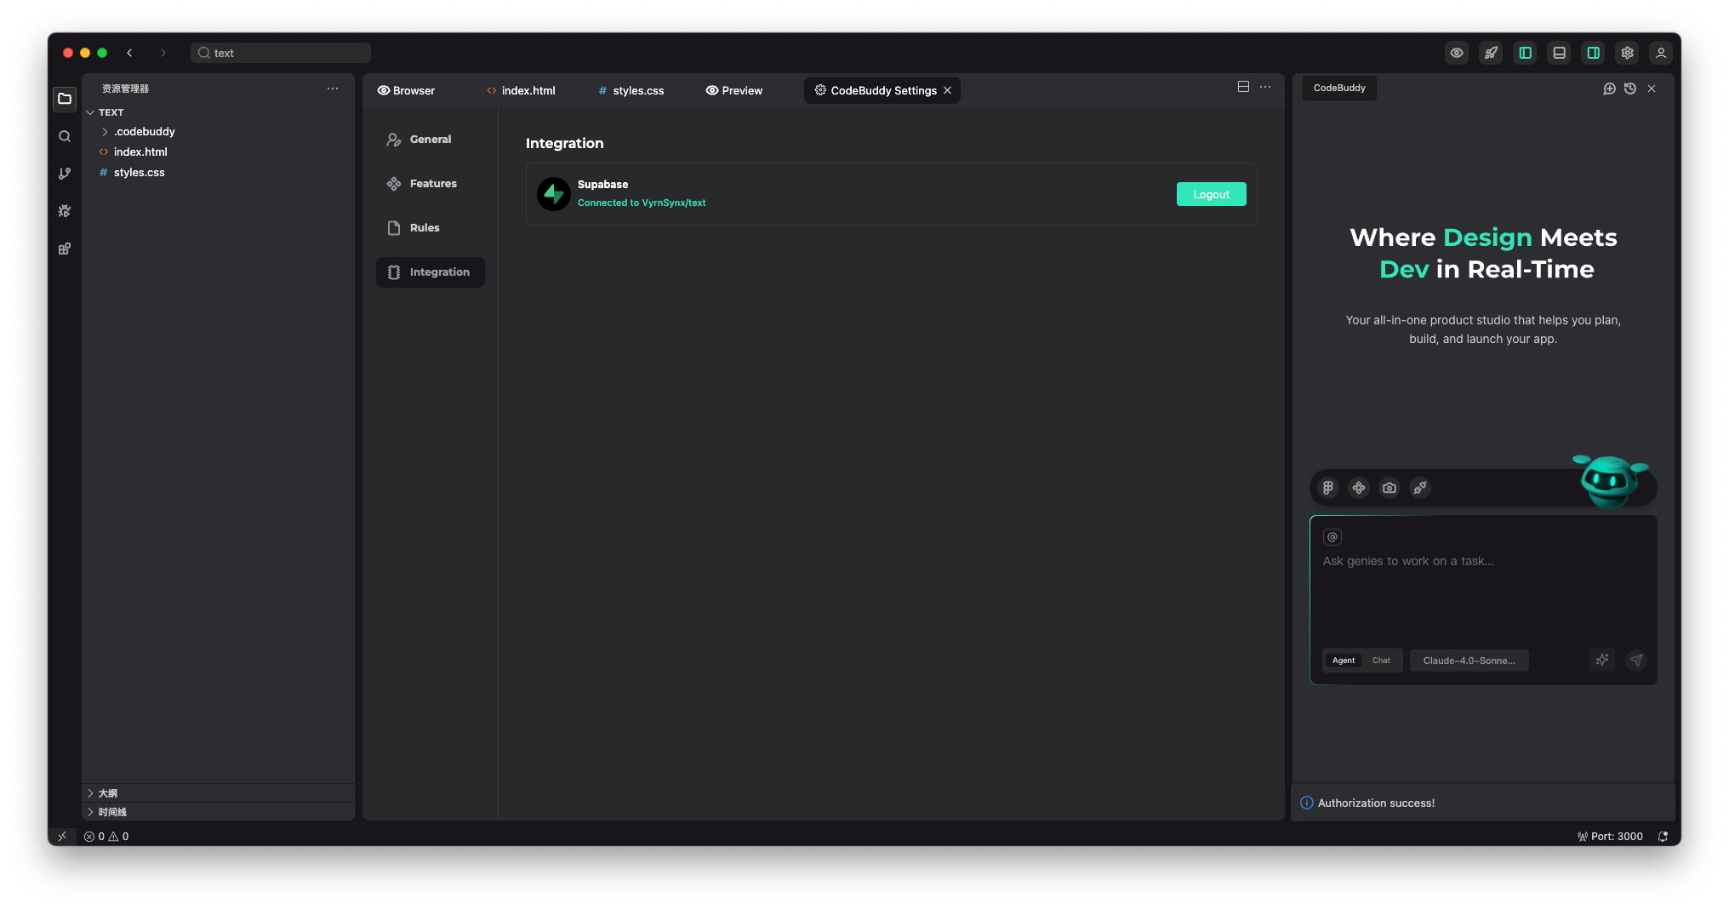The width and height of the screenshot is (1729, 909).
Task: Open the Source Control branch icon
Action: pyautogui.click(x=65, y=174)
